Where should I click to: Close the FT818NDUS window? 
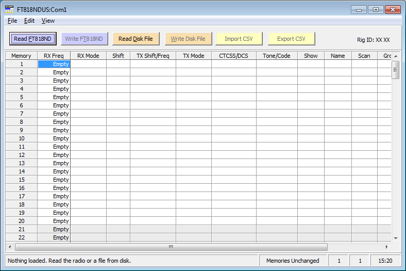click(x=393, y=10)
